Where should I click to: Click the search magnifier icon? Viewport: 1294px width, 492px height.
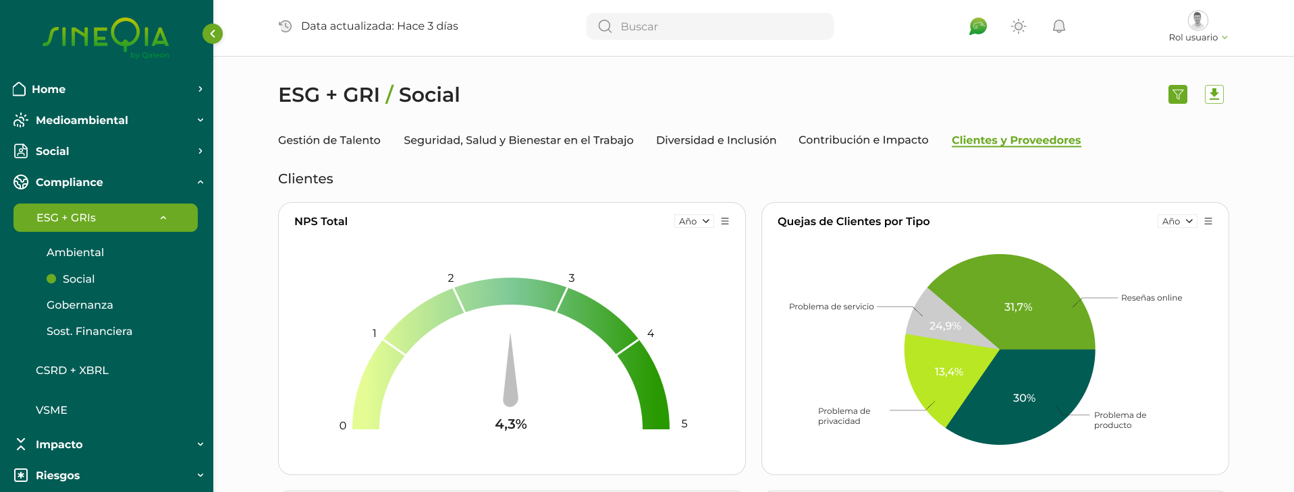point(605,26)
